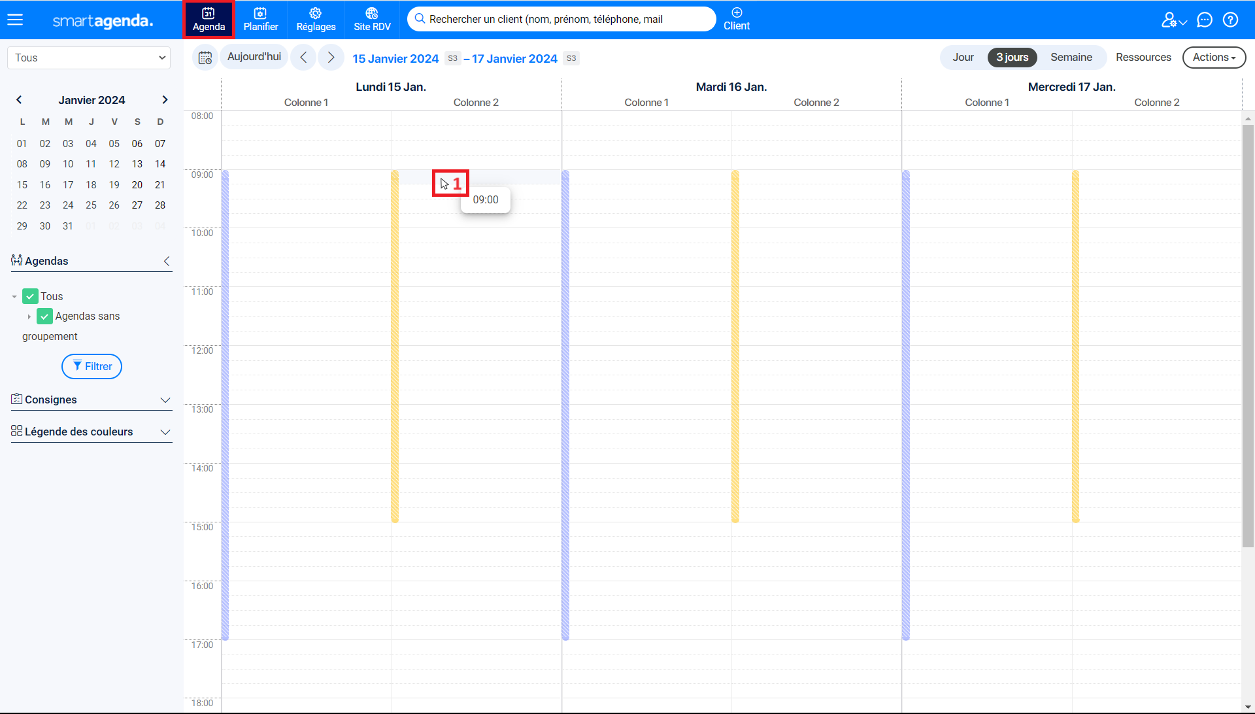This screenshot has width=1255, height=714.
Task: Collapse the Agendas panel
Action: (167, 262)
